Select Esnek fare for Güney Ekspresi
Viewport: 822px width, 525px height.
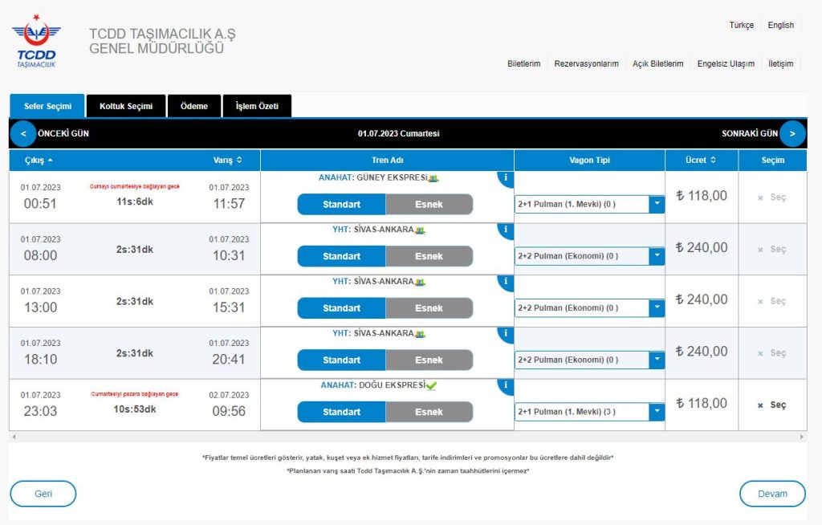coord(429,205)
